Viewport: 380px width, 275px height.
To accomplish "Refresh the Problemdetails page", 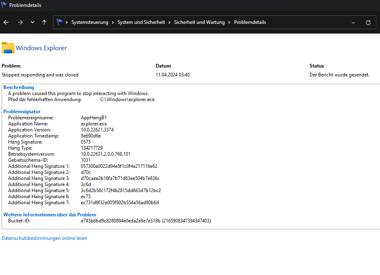I will click(x=368, y=23).
